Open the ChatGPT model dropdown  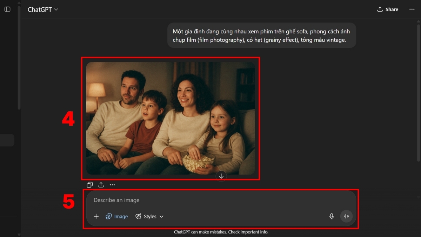pyautogui.click(x=43, y=10)
